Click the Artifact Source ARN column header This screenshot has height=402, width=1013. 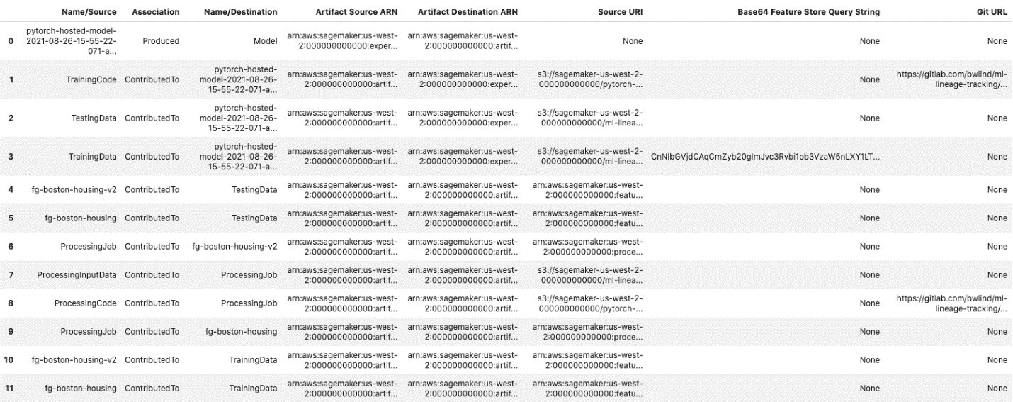coord(357,13)
